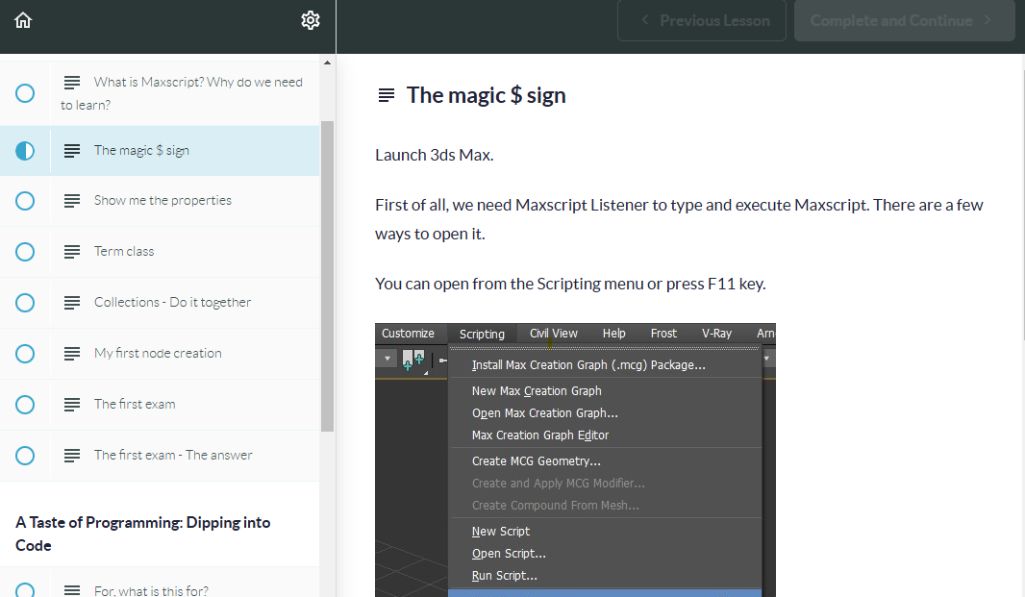Image resolution: width=1025 pixels, height=597 pixels.
Task: Click the 'New Script' menu entry
Action: tap(605, 532)
